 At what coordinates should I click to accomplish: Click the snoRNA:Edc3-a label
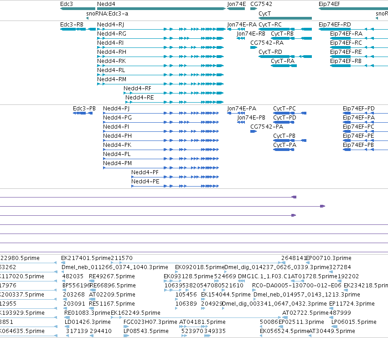(x=107, y=13)
